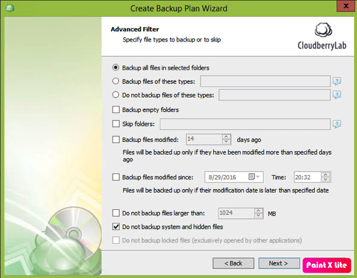This screenshot has width=357, height=278.
Task: Click the 'Do not backup files of these types' field
Action: click(x=275, y=94)
